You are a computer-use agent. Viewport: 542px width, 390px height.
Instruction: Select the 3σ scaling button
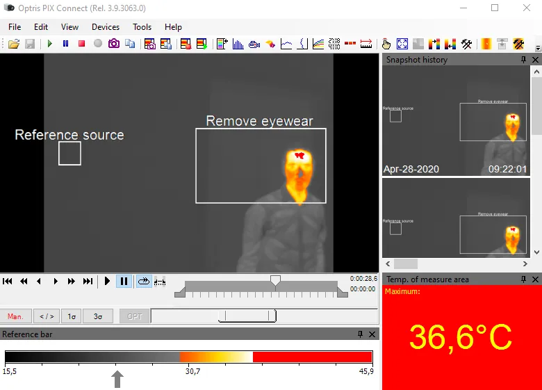(x=98, y=316)
